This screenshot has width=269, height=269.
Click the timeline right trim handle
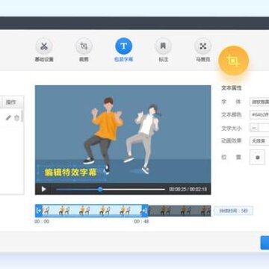coord(145,211)
